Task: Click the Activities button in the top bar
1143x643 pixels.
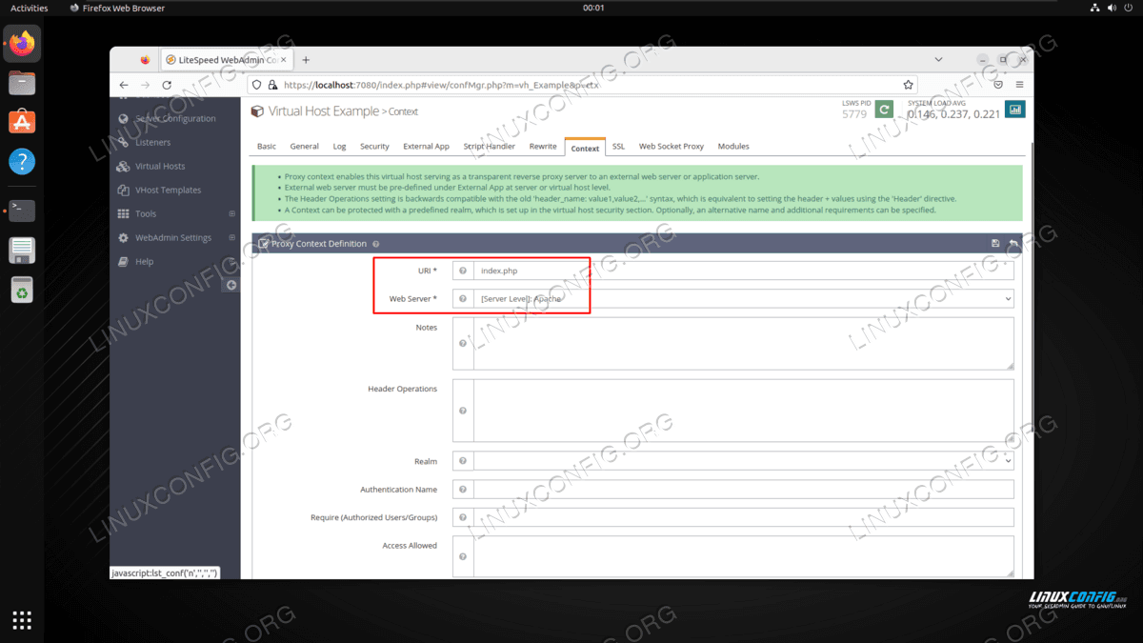Action: pyautogui.click(x=30, y=8)
